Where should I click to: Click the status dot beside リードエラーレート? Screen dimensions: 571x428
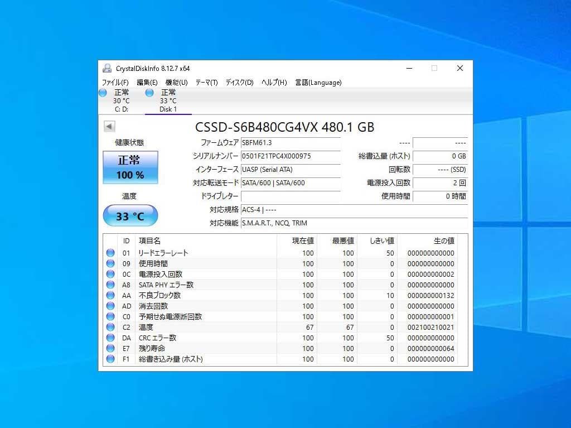pos(110,253)
